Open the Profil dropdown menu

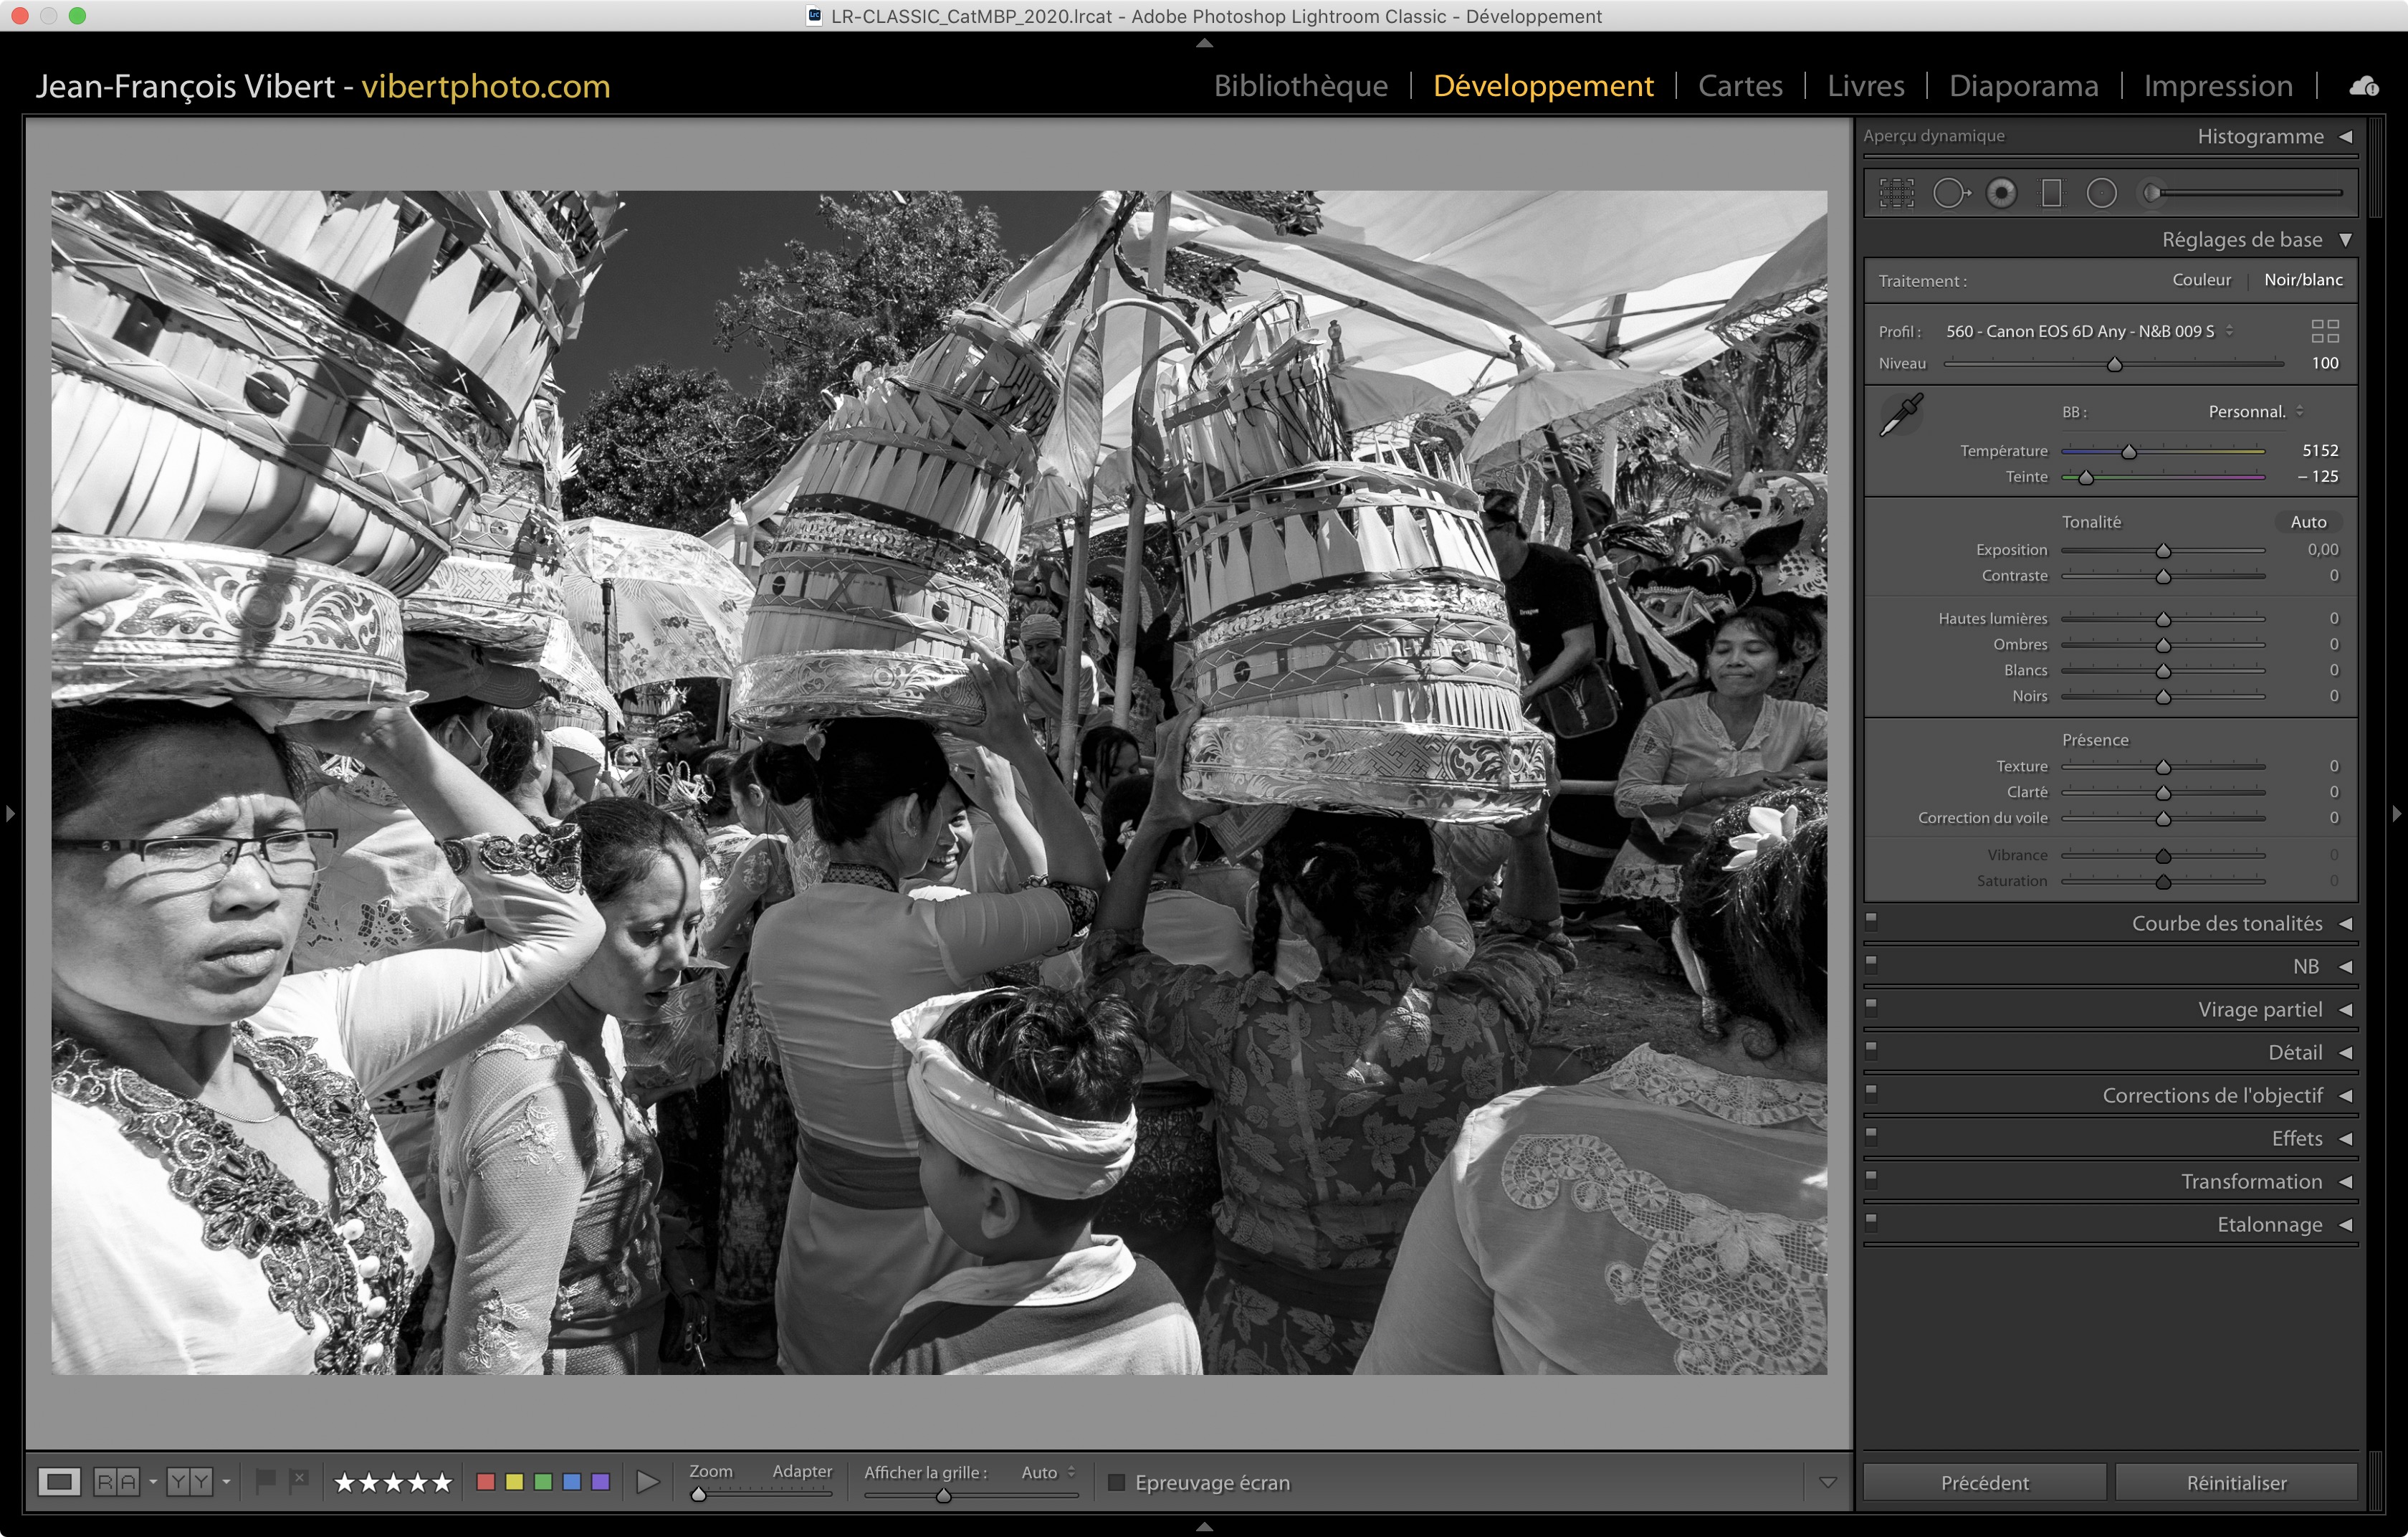2088,331
